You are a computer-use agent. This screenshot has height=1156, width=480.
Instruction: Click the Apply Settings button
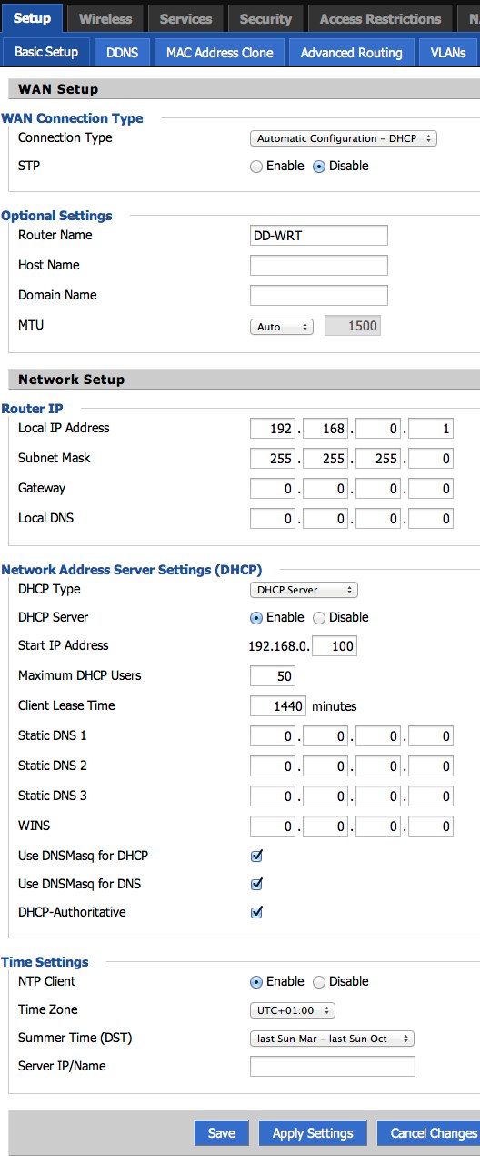tap(313, 1133)
